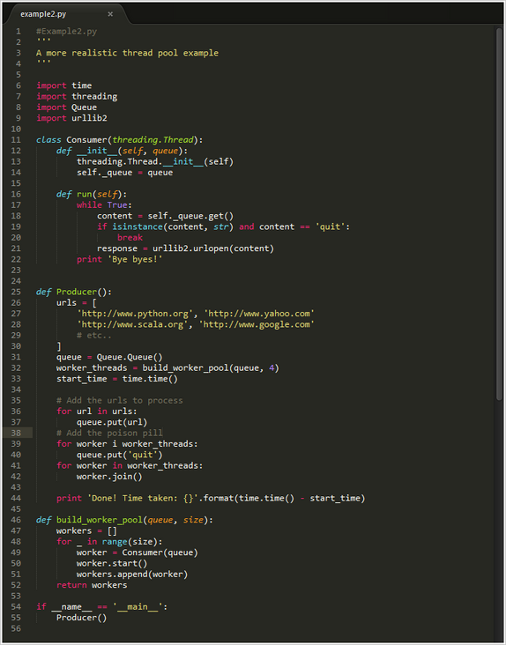This screenshot has height=645, width=506.
Task: Click the __name__ == '__main__' line
Action: coord(102,607)
